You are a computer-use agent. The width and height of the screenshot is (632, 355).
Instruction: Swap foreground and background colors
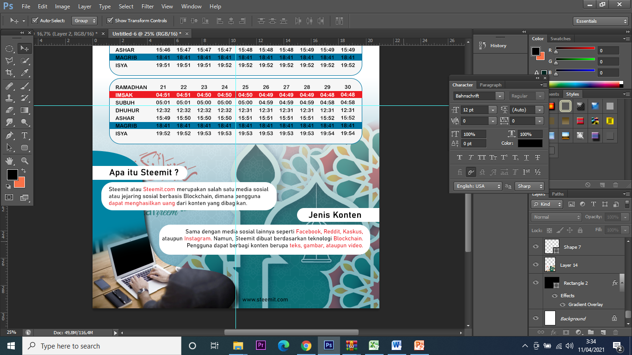pos(23,171)
